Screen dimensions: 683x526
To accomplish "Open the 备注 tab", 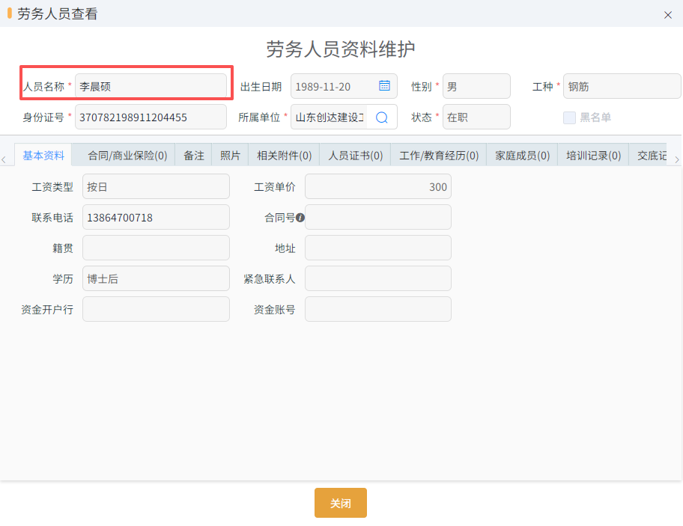I will (x=194, y=156).
